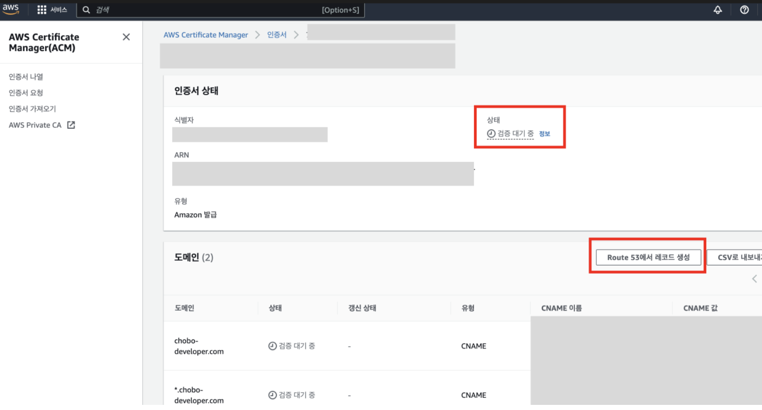762x410 pixels.
Task: Click external link icon beside AWS Private CA
Action: tap(71, 125)
